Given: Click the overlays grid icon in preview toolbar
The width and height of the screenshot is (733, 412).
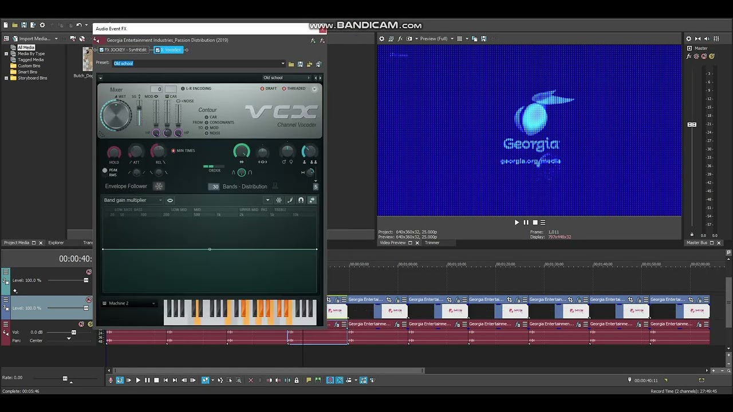Looking at the screenshot, I should click(x=459, y=39).
